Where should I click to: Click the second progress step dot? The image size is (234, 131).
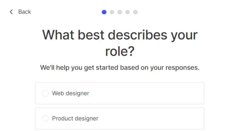pos(112,12)
